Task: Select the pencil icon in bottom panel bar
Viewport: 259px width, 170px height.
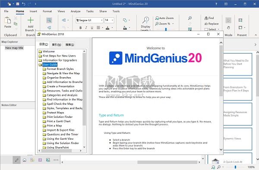Action: [17, 160]
